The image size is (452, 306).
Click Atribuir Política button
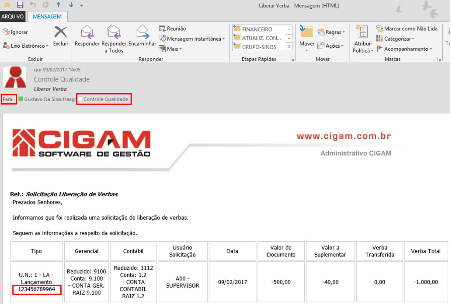coord(363,39)
